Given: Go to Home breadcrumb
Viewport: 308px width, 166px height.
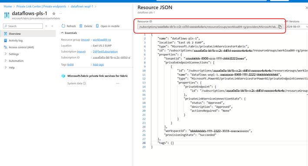Looking at the screenshot, I should 8,7.
